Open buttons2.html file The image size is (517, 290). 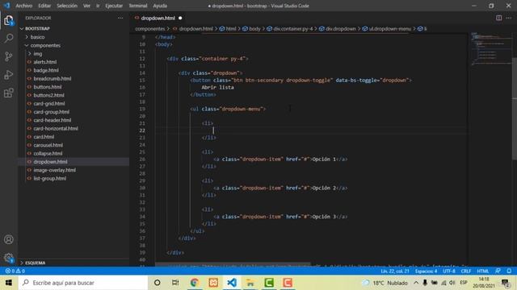(x=48, y=95)
